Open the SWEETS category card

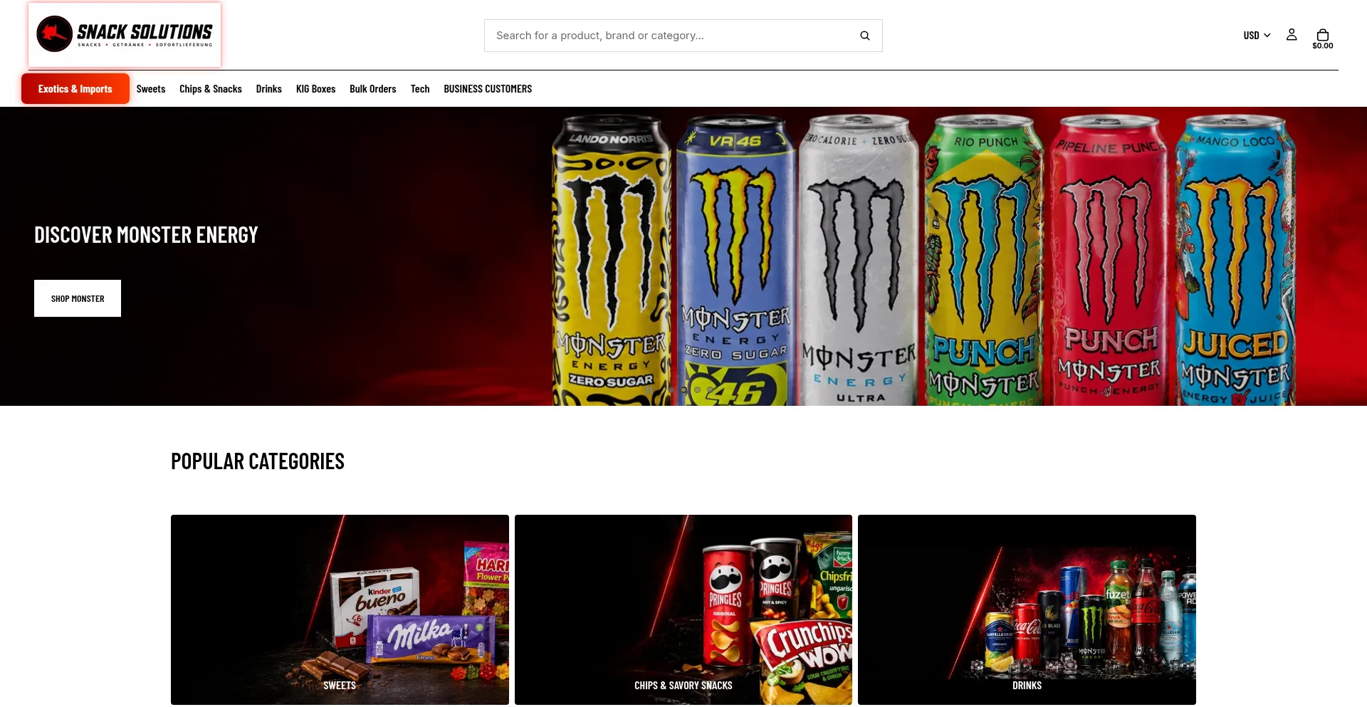[340, 609]
